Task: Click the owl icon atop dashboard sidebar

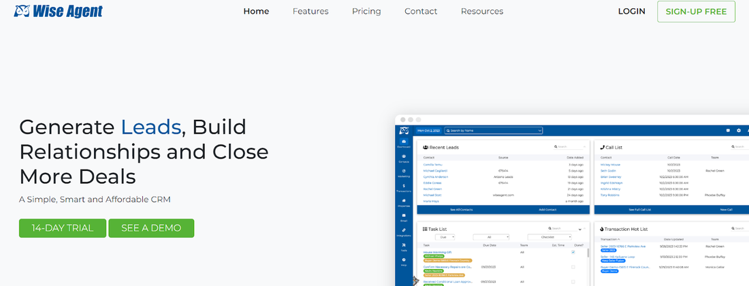Action: (404, 130)
